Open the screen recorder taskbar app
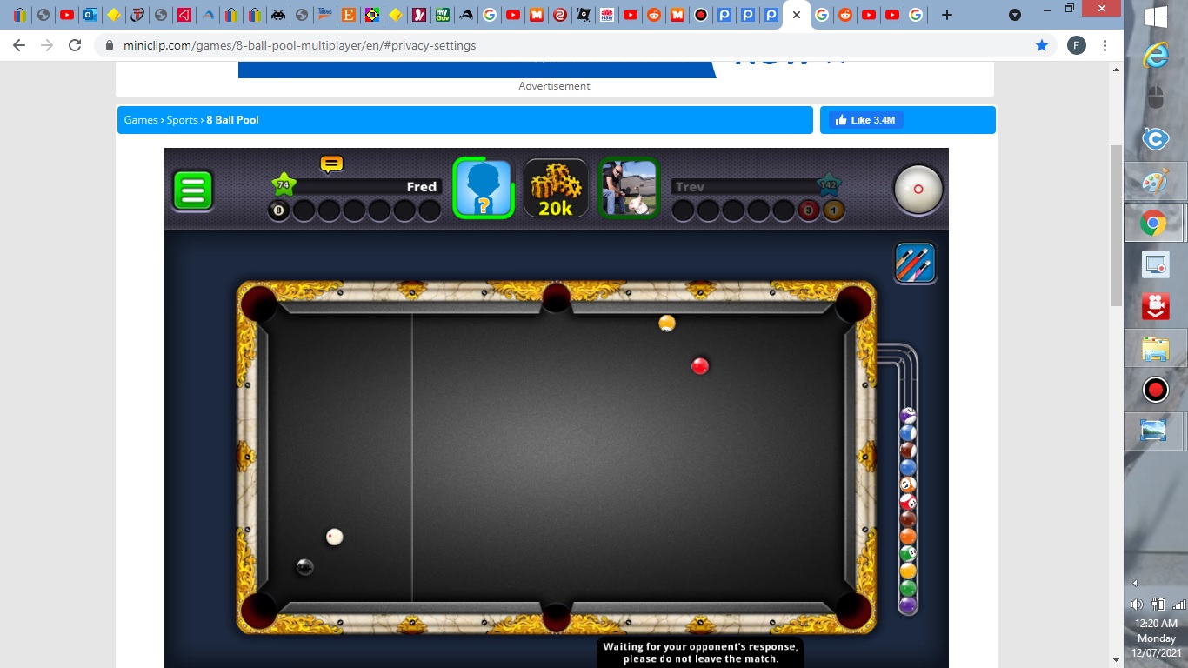The width and height of the screenshot is (1188, 668). [x=1155, y=264]
